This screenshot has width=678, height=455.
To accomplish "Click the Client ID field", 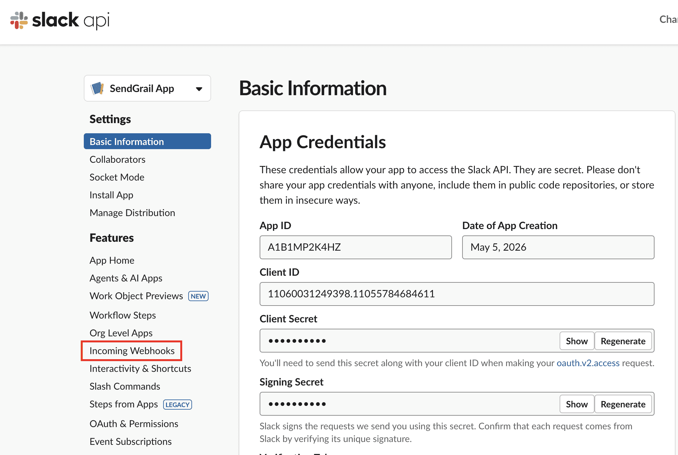I will pyautogui.click(x=457, y=294).
